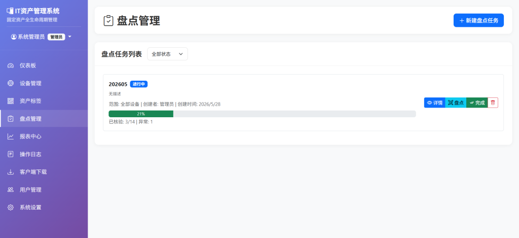Click the clipboard icon in the 盘点管理 page heading
The image size is (519, 238).
point(108,20)
